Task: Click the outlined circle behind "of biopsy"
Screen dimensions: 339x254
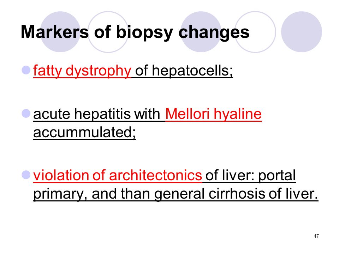Action: coord(108,32)
